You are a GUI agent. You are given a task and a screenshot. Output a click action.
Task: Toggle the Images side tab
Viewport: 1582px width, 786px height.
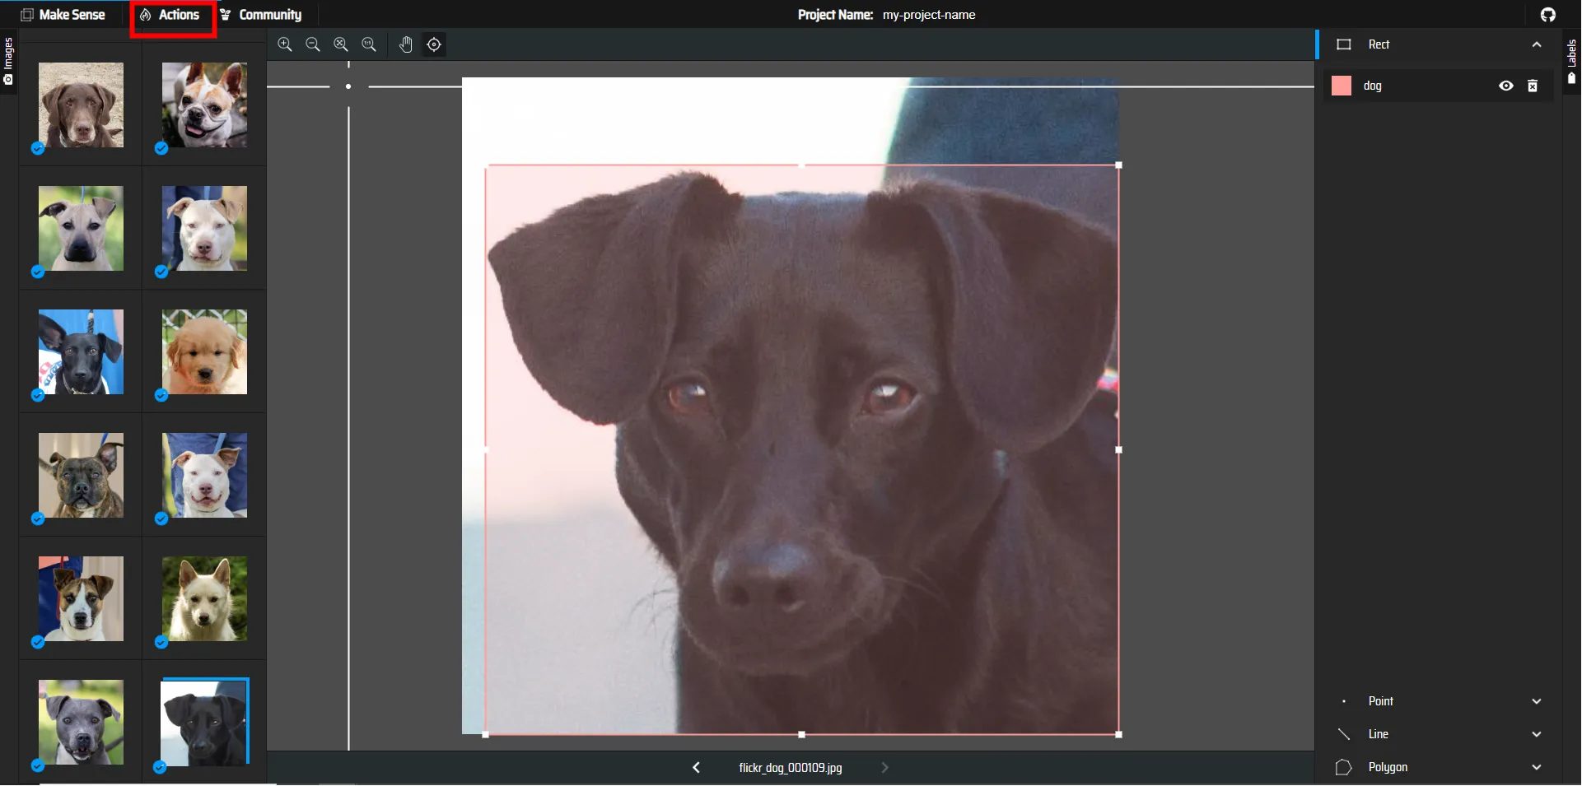point(8,62)
